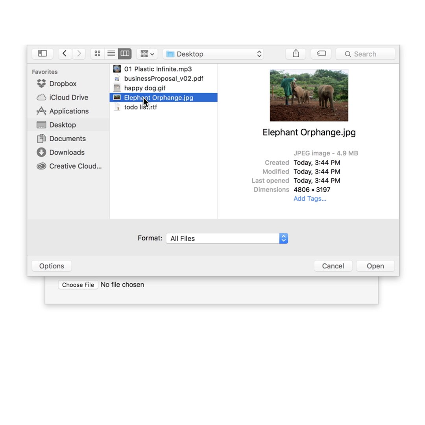Click the Favorites sidebar header
Image resolution: width=425 pixels, height=425 pixels.
click(45, 72)
